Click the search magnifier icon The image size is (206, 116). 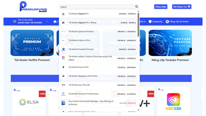[x=136, y=7]
